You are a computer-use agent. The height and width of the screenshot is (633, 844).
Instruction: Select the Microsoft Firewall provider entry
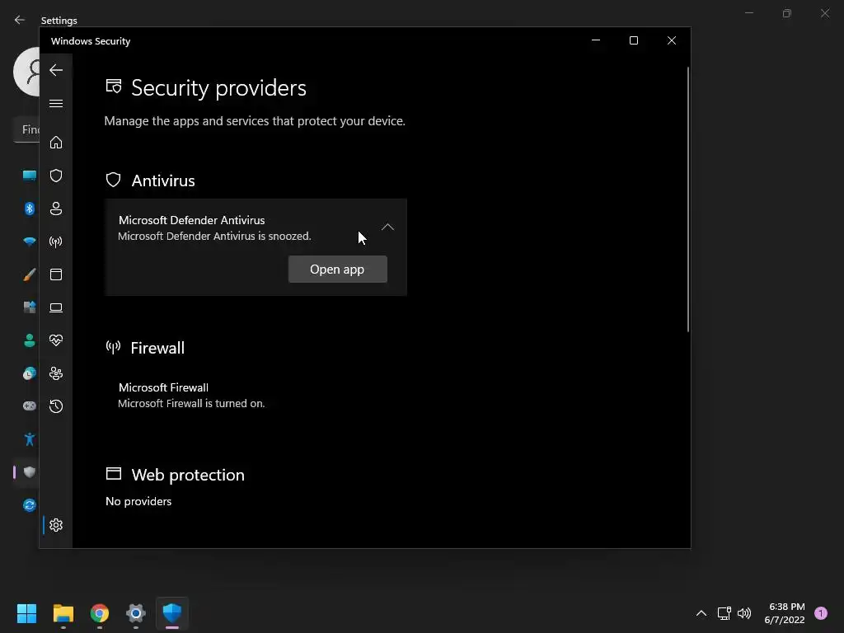191,395
